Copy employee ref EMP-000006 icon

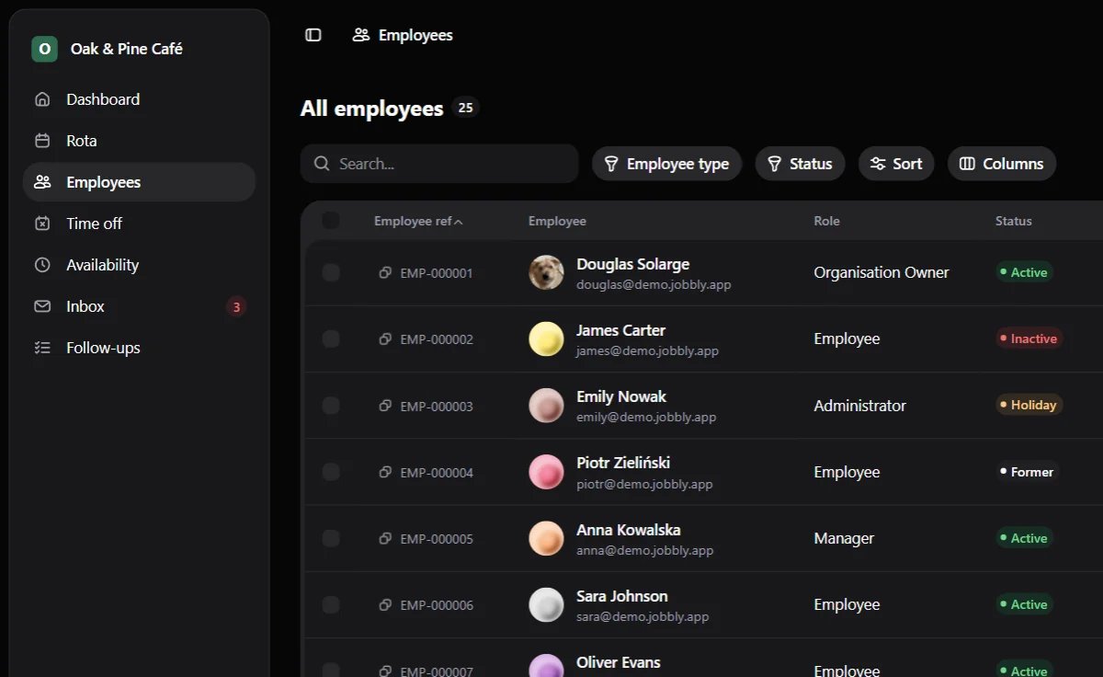pyautogui.click(x=385, y=605)
